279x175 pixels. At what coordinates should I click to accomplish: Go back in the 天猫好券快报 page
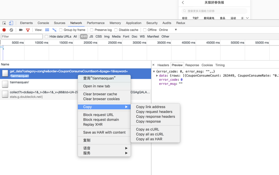coord(183,2)
